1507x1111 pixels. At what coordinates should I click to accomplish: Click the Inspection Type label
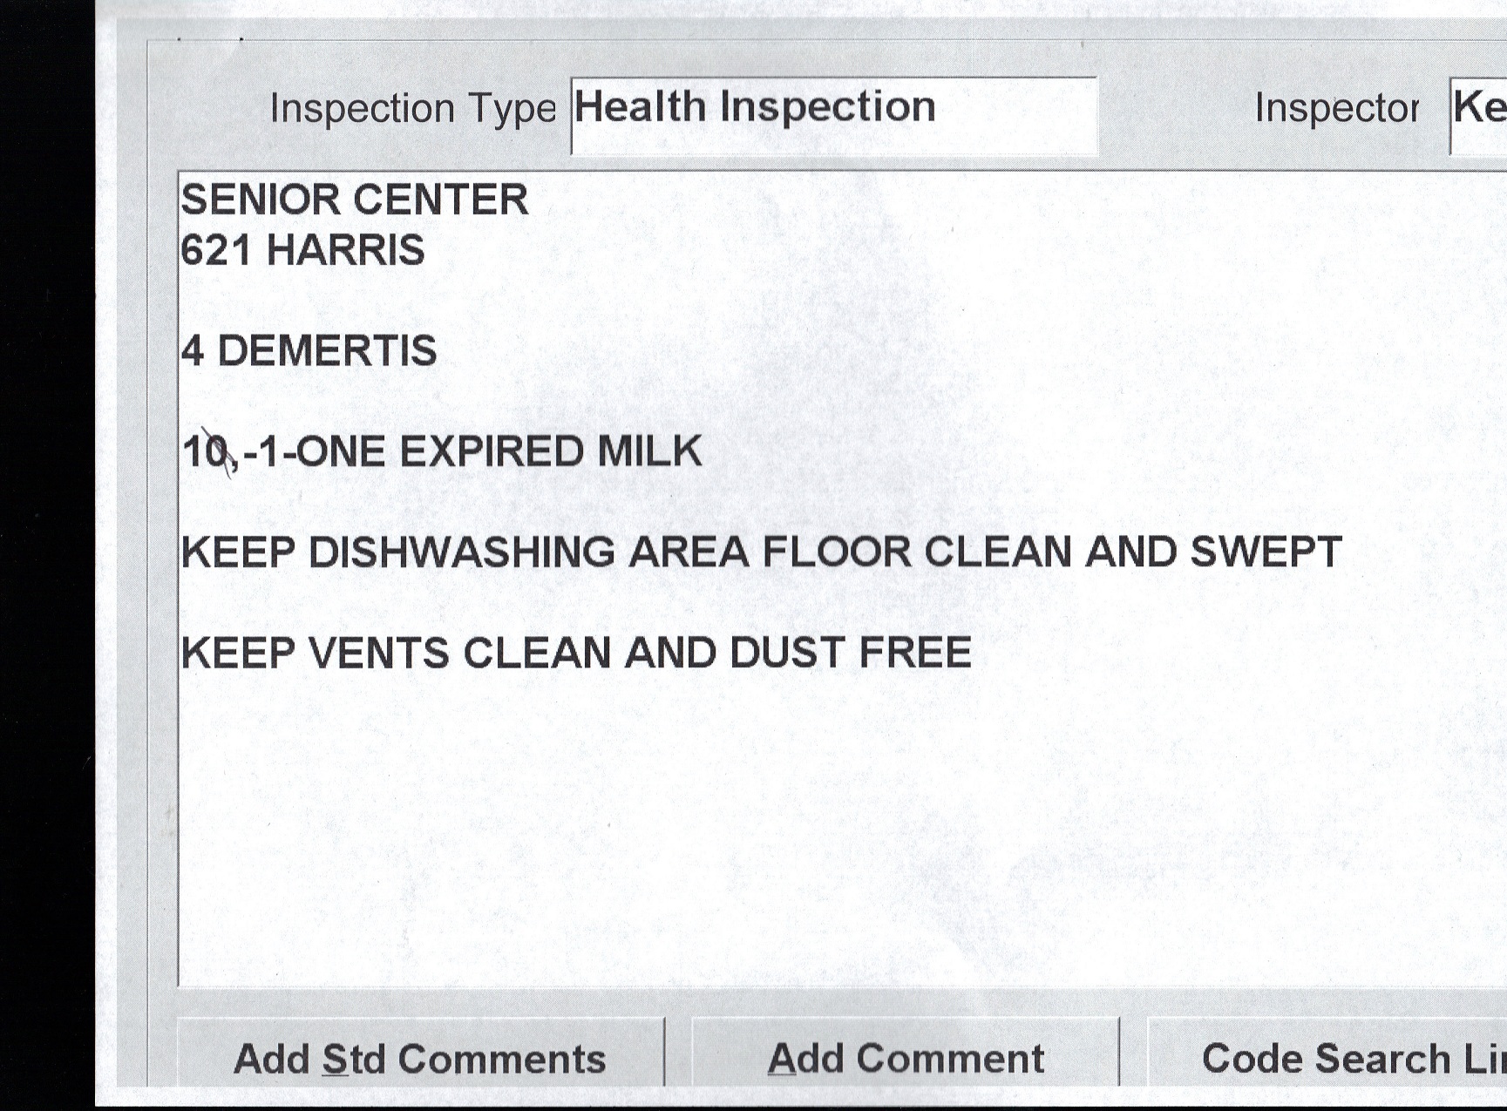click(x=412, y=109)
